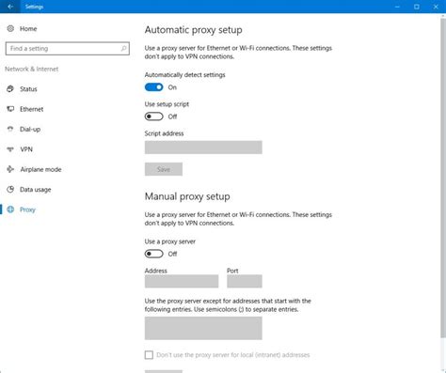Click the Automatic proxy setup heading
The width and height of the screenshot is (446, 373).
(194, 30)
